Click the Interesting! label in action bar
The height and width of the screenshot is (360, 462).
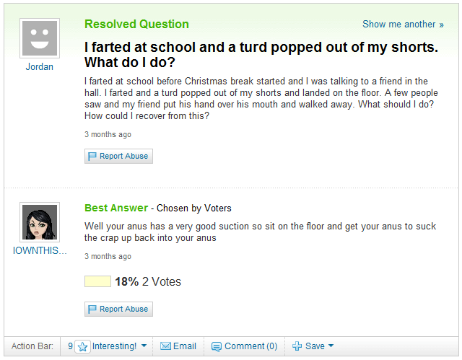[x=114, y=346]
